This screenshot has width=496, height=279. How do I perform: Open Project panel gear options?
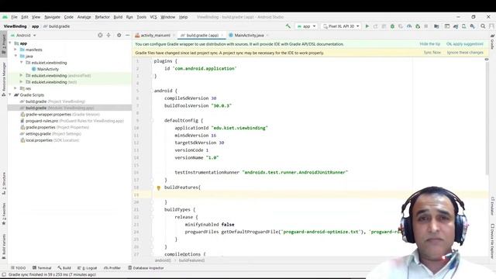(x=119, y=35)
